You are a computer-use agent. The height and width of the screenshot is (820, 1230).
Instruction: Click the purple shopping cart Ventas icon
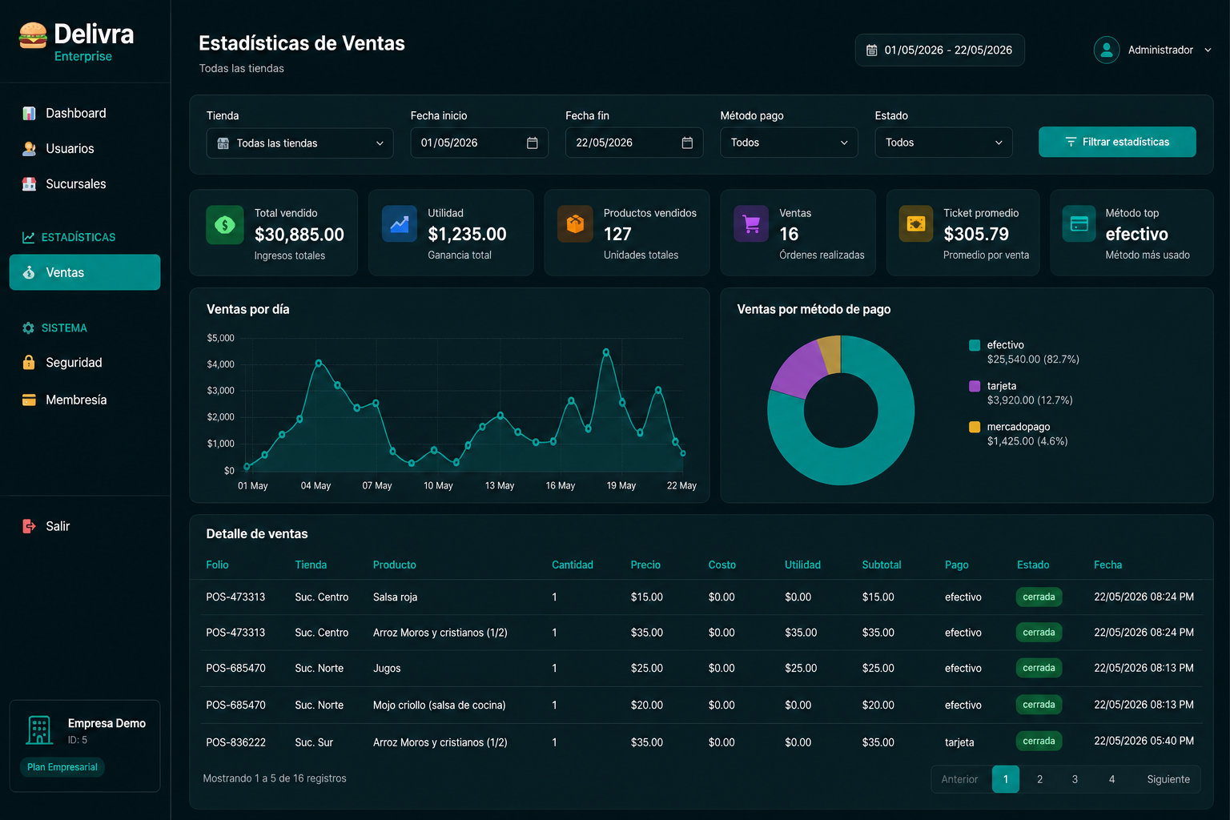tap(751, 224)
